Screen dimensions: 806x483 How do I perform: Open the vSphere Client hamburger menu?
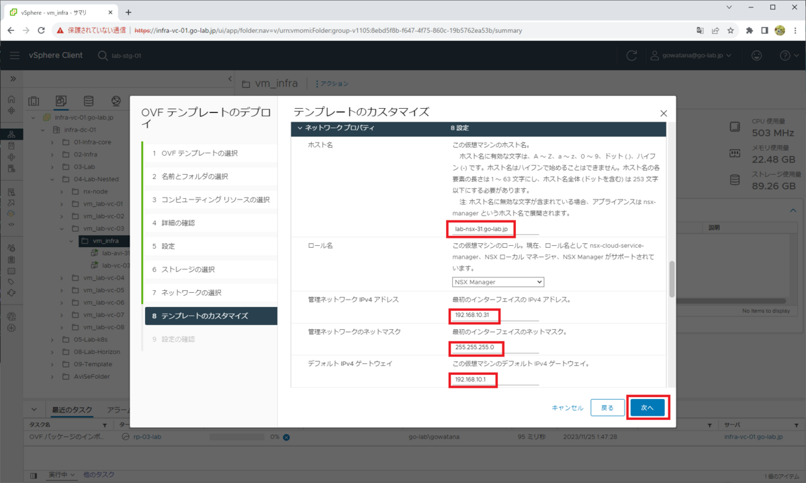14,55
